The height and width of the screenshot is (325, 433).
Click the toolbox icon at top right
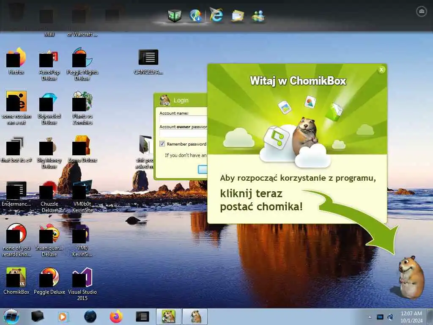click(x=422, y=11)
